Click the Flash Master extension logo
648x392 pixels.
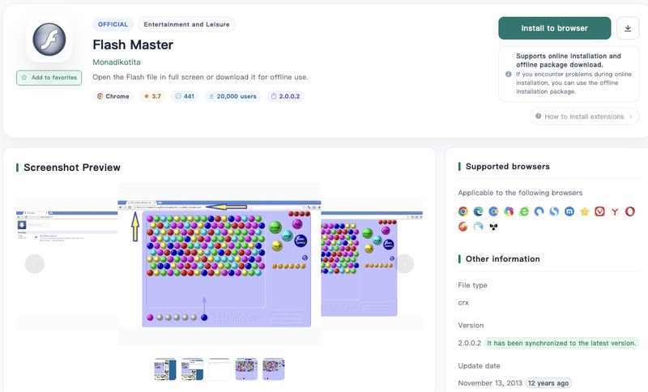[x=49, y=40]
